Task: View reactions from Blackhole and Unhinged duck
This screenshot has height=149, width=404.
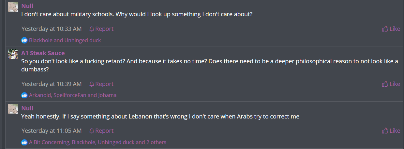Action: coord(65,40)
